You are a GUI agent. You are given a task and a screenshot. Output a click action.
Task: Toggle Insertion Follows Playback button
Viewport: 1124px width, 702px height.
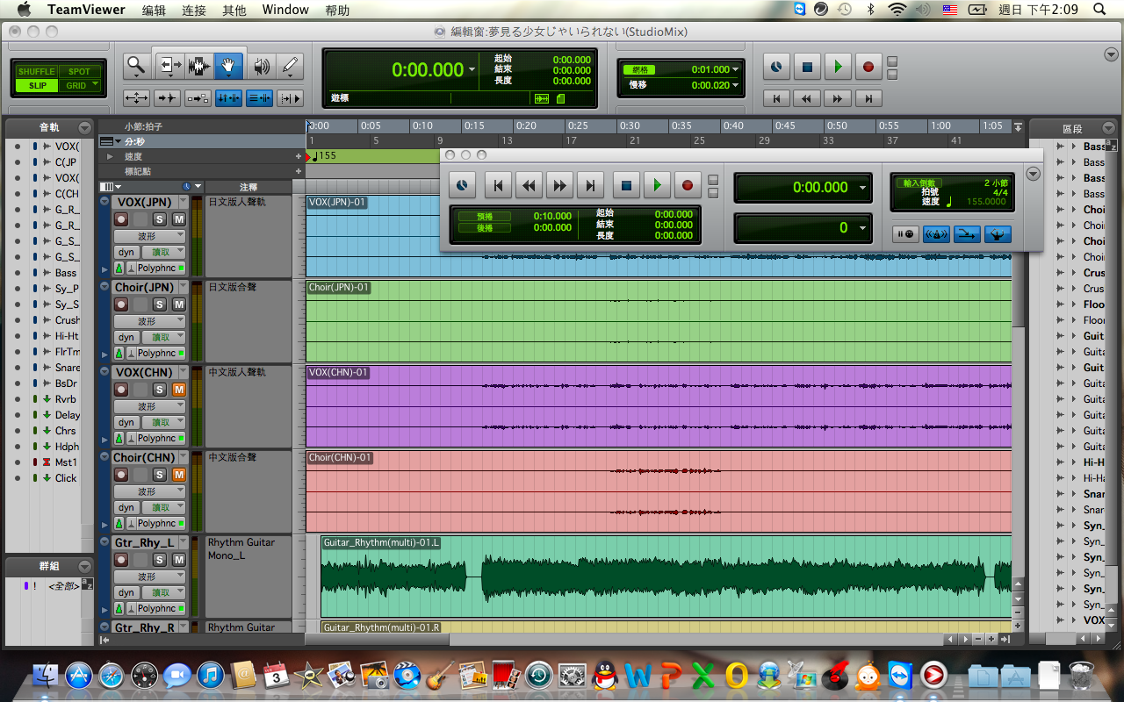click(x=290, y=98)
